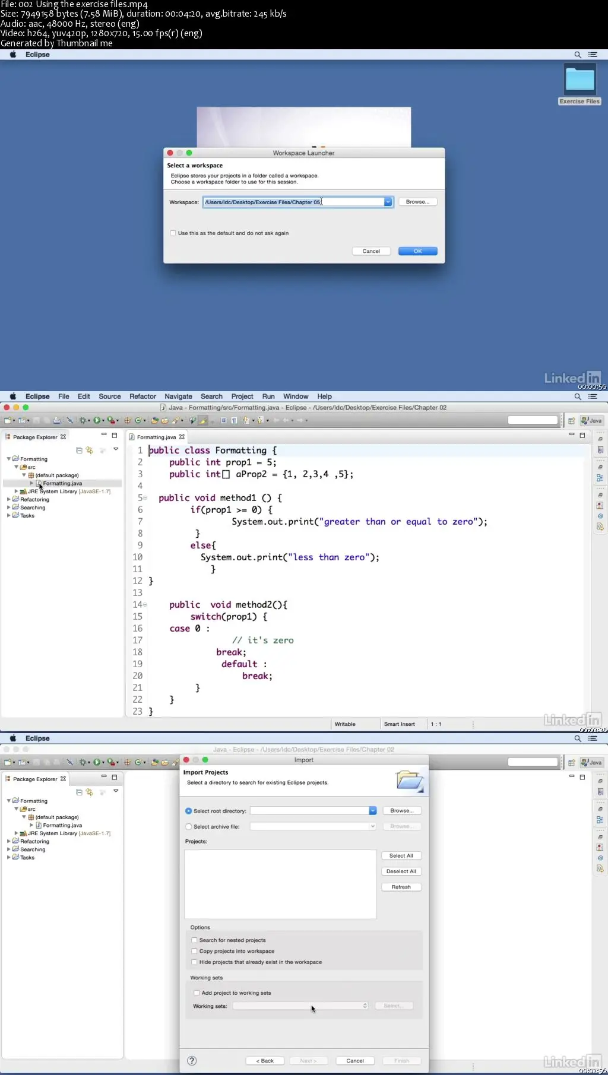Viewport: 608px width, 1075px height.
Task: Click Collapse All icon beside the code editor
Action: [x=79, y=451]
